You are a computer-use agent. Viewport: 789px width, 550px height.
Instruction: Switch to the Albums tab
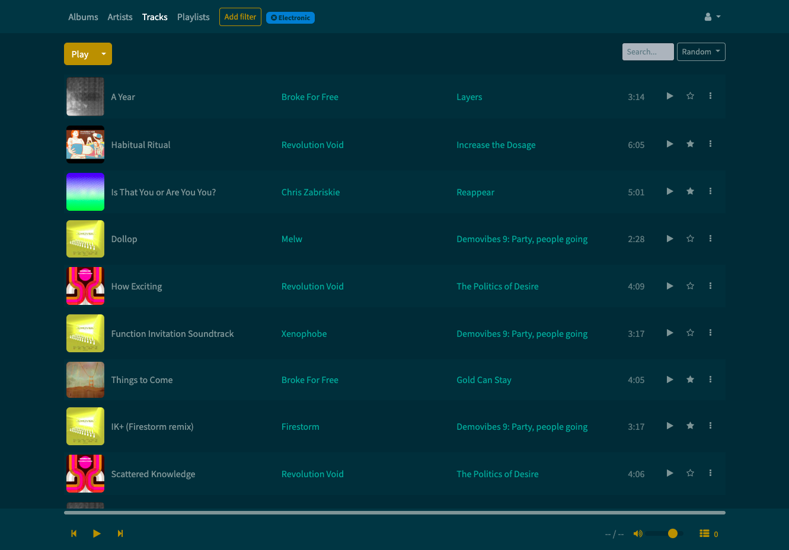(83, 17)
